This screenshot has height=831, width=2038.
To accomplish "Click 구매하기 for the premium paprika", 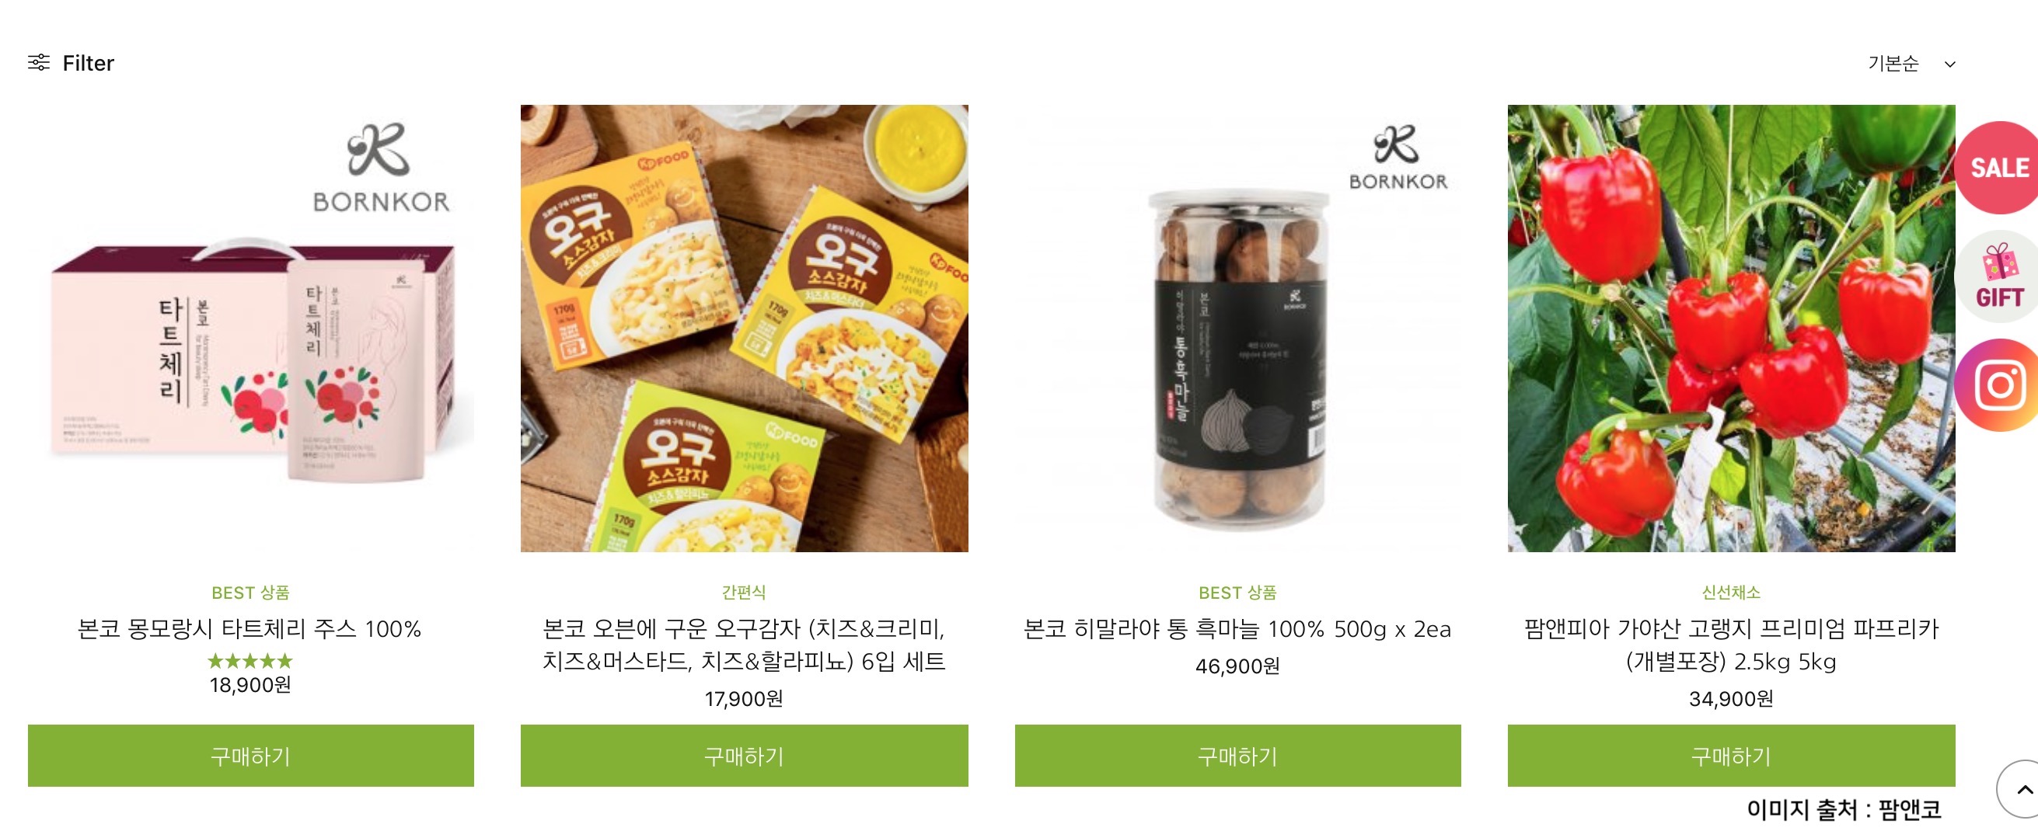I will [x=1732, y=756].
